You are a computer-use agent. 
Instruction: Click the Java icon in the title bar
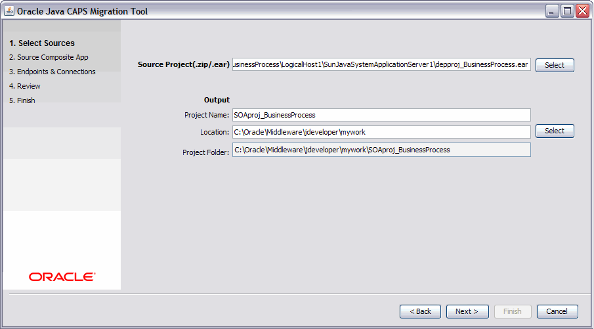coord(9,11)
